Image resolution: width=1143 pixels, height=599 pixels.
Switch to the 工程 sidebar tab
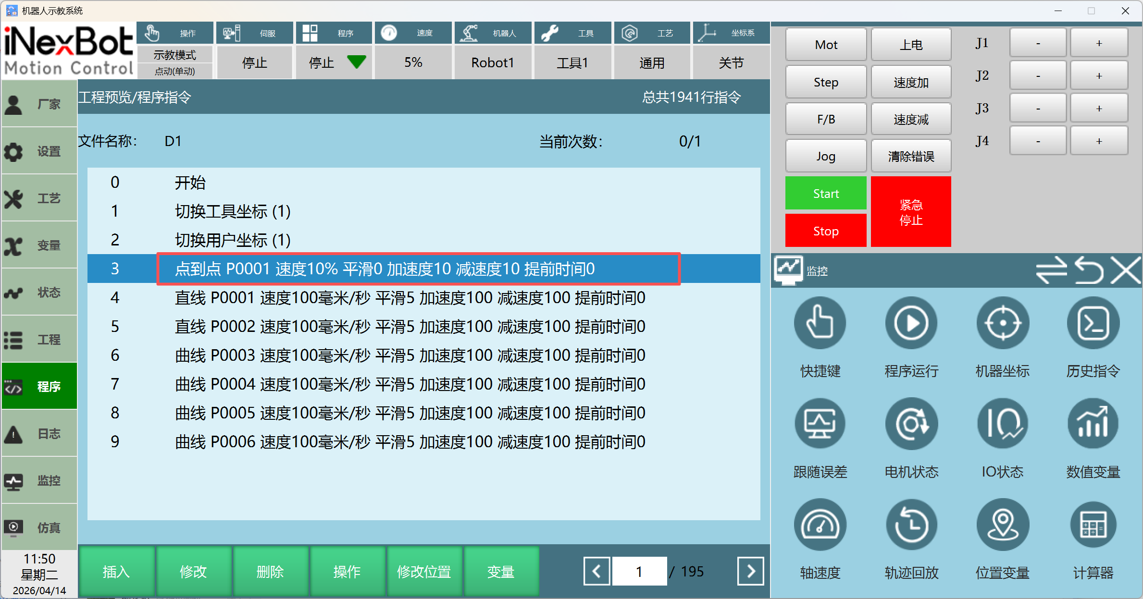point(39,340)
